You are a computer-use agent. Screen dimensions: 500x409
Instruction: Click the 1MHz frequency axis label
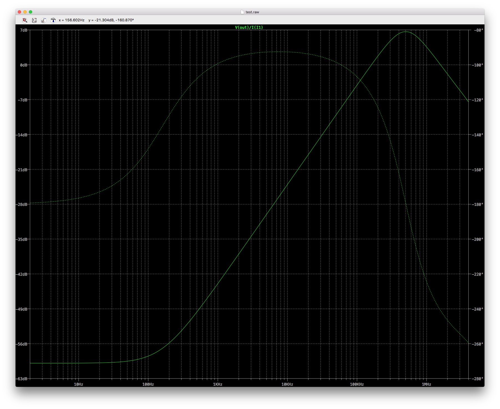(x=427, y=384)
